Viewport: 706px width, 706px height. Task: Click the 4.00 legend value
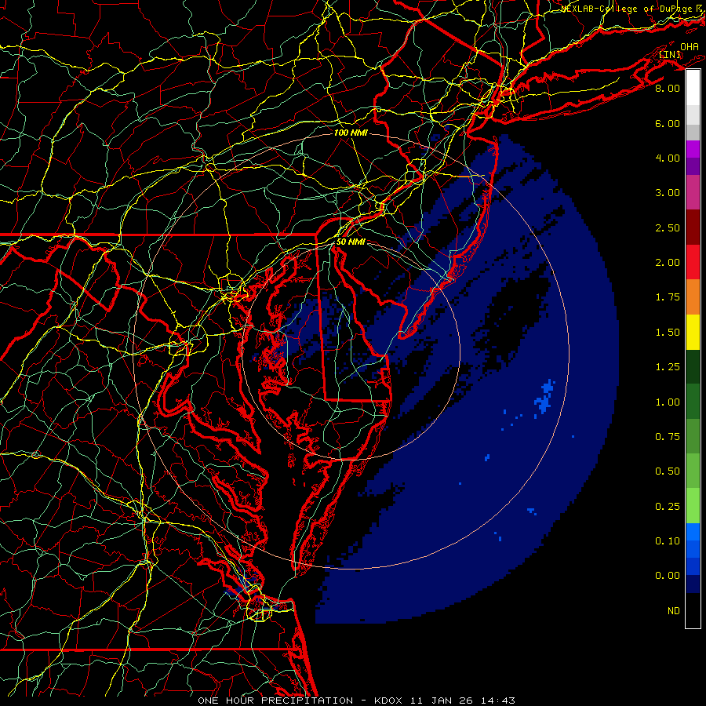(x=668, y=158)
